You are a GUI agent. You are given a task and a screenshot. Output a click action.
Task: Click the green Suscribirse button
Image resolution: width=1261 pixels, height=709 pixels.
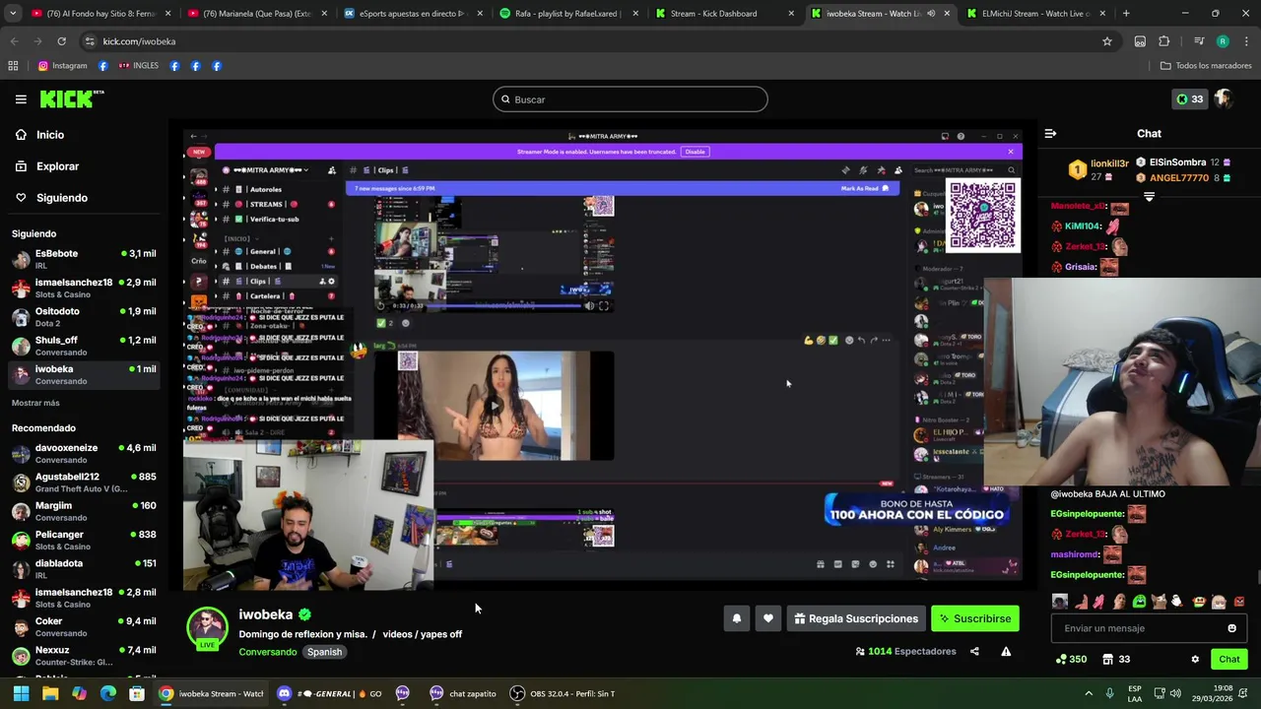(x=975, y=618)
